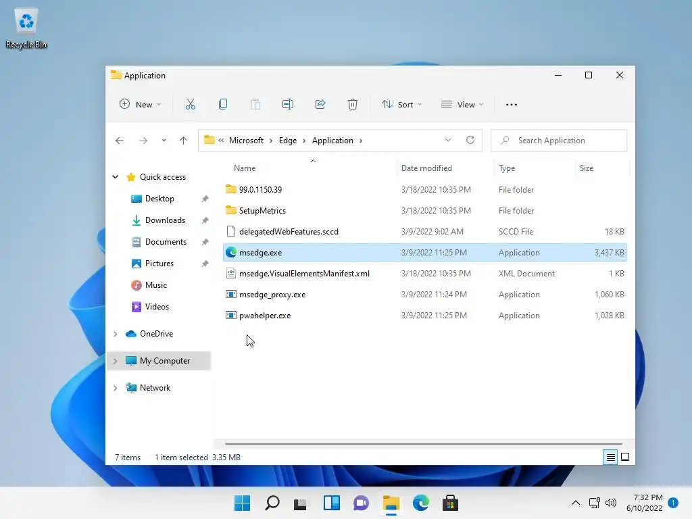This screenshot has width=692, height=519.
Task: Select Pictures in Quick access
Action: (x=159, y=264)
